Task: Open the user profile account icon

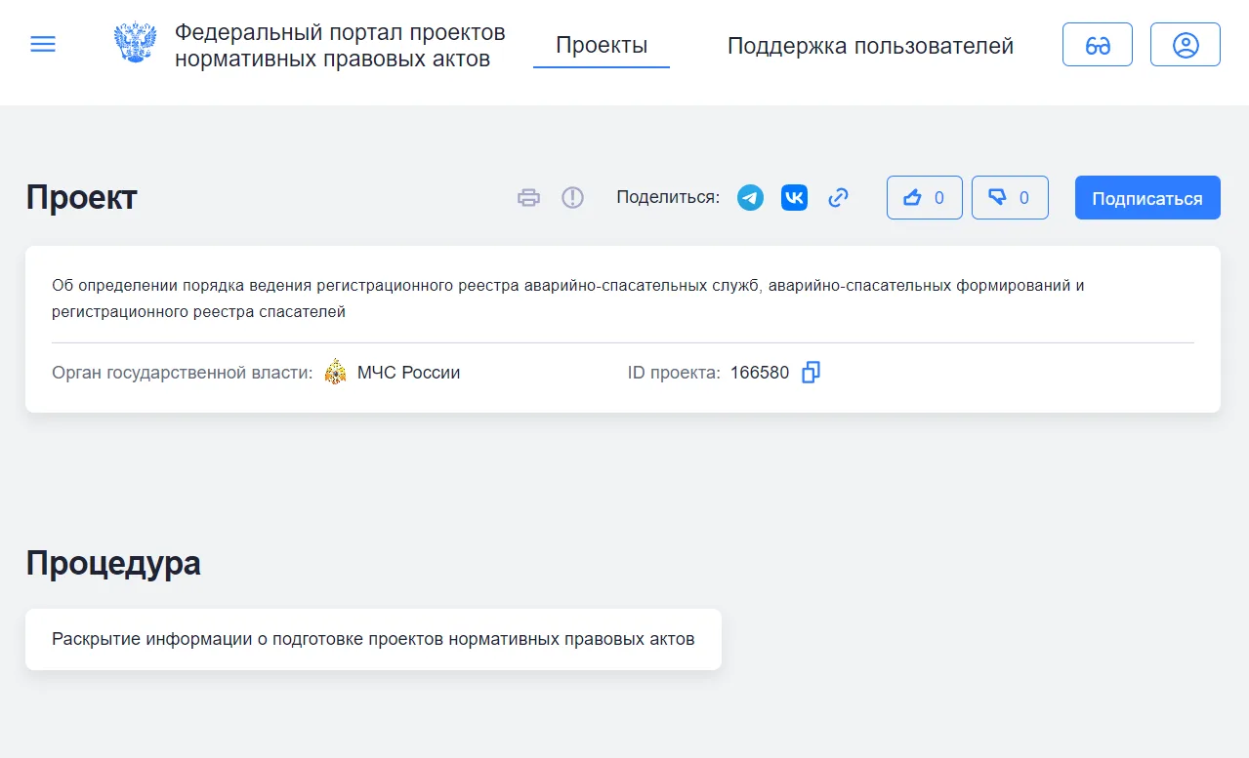Action: (1186, 45)
